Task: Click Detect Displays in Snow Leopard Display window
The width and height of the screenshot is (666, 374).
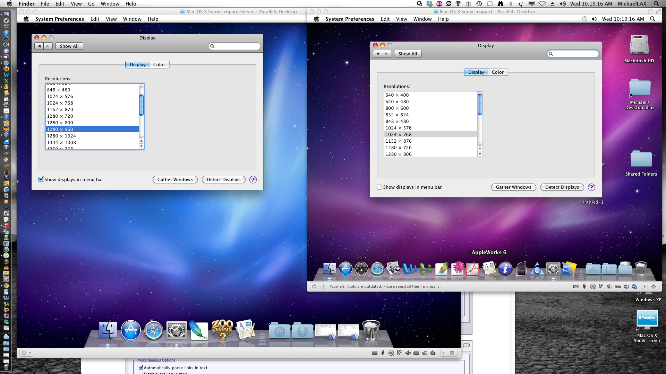Action: (562, 187)
